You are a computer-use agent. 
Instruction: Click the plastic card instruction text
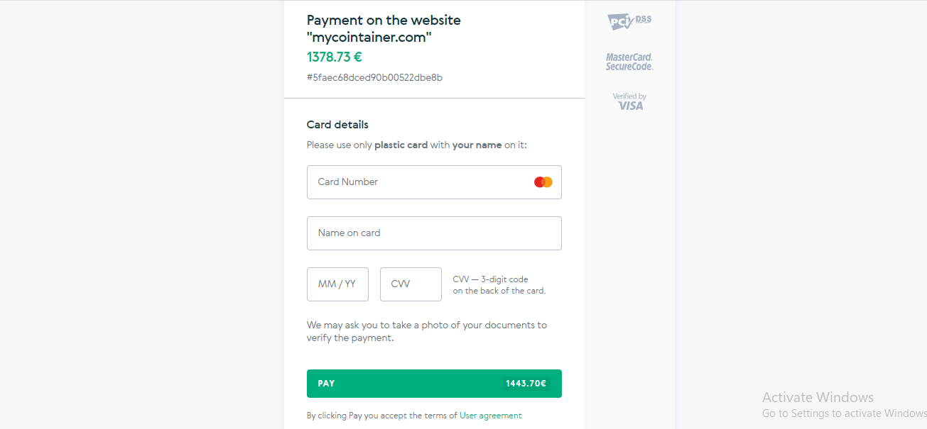tap(417, 145)
